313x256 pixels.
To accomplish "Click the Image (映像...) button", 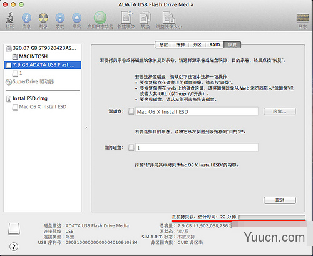I will tap(280, 111).
